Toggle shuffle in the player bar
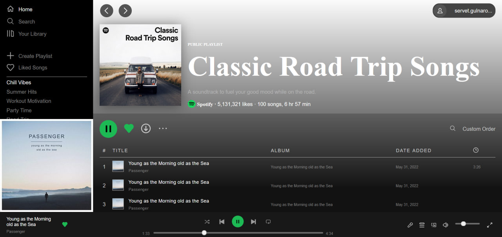Viewport: 502px width, 237px height. (x=207, y=222)
